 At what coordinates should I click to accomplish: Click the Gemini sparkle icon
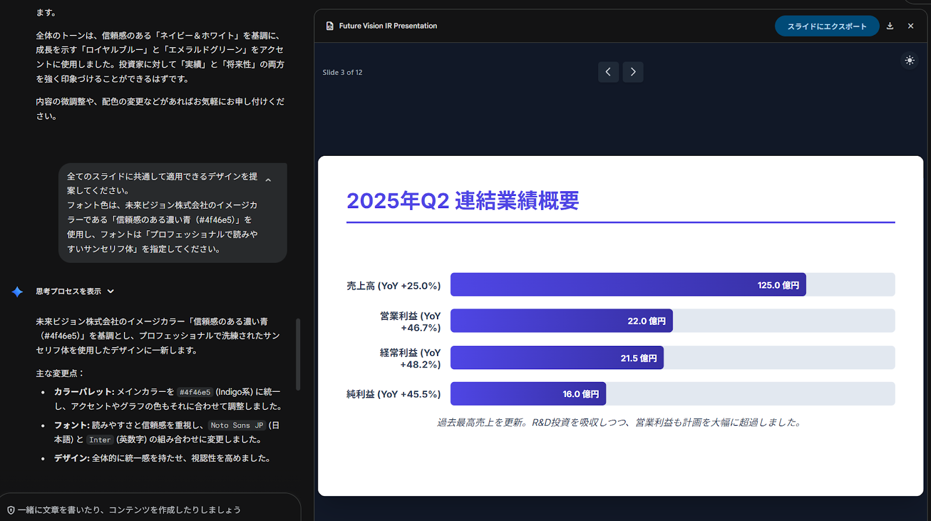(x=17, y=292)
